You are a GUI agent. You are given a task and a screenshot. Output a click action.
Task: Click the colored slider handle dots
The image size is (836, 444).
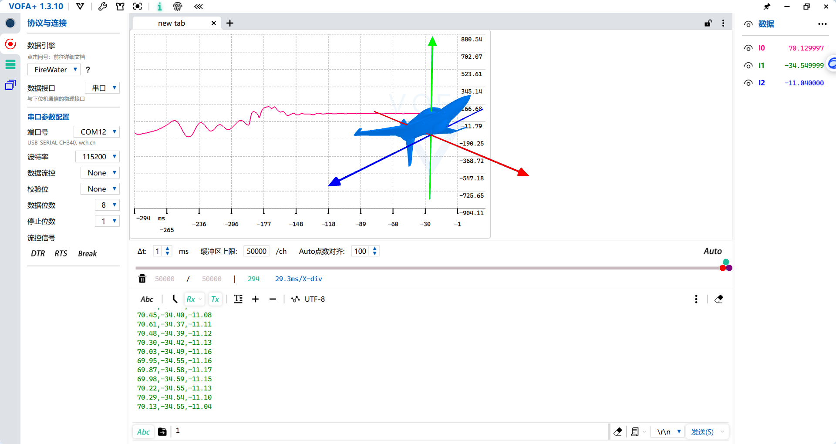tap(726, 265)
